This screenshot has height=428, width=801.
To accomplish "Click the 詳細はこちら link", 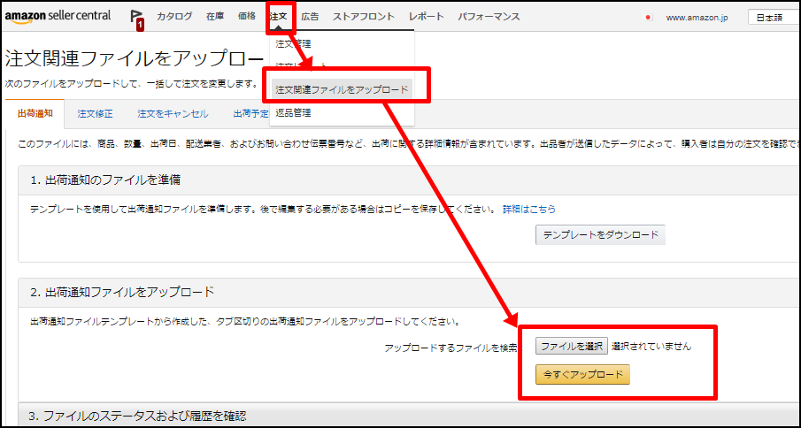I will coord(529,210).
